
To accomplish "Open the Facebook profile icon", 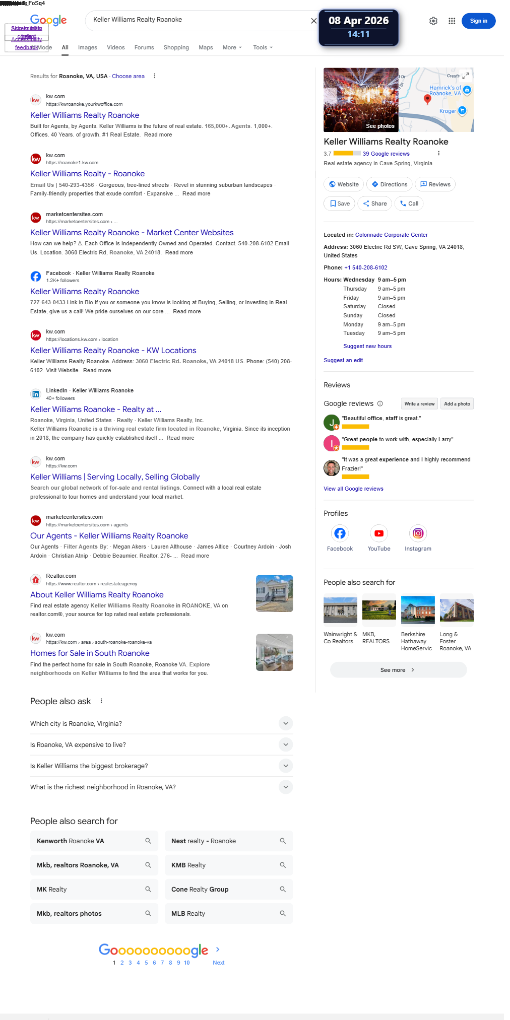I will [x=340, y=533].
